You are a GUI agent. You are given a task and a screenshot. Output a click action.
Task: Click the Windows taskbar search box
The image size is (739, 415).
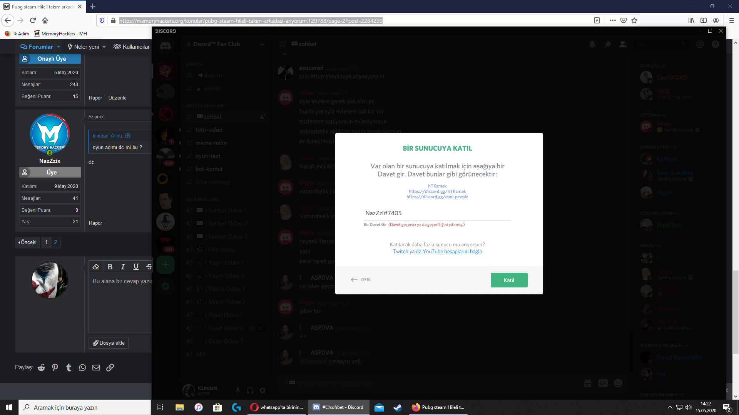(85, 407)
